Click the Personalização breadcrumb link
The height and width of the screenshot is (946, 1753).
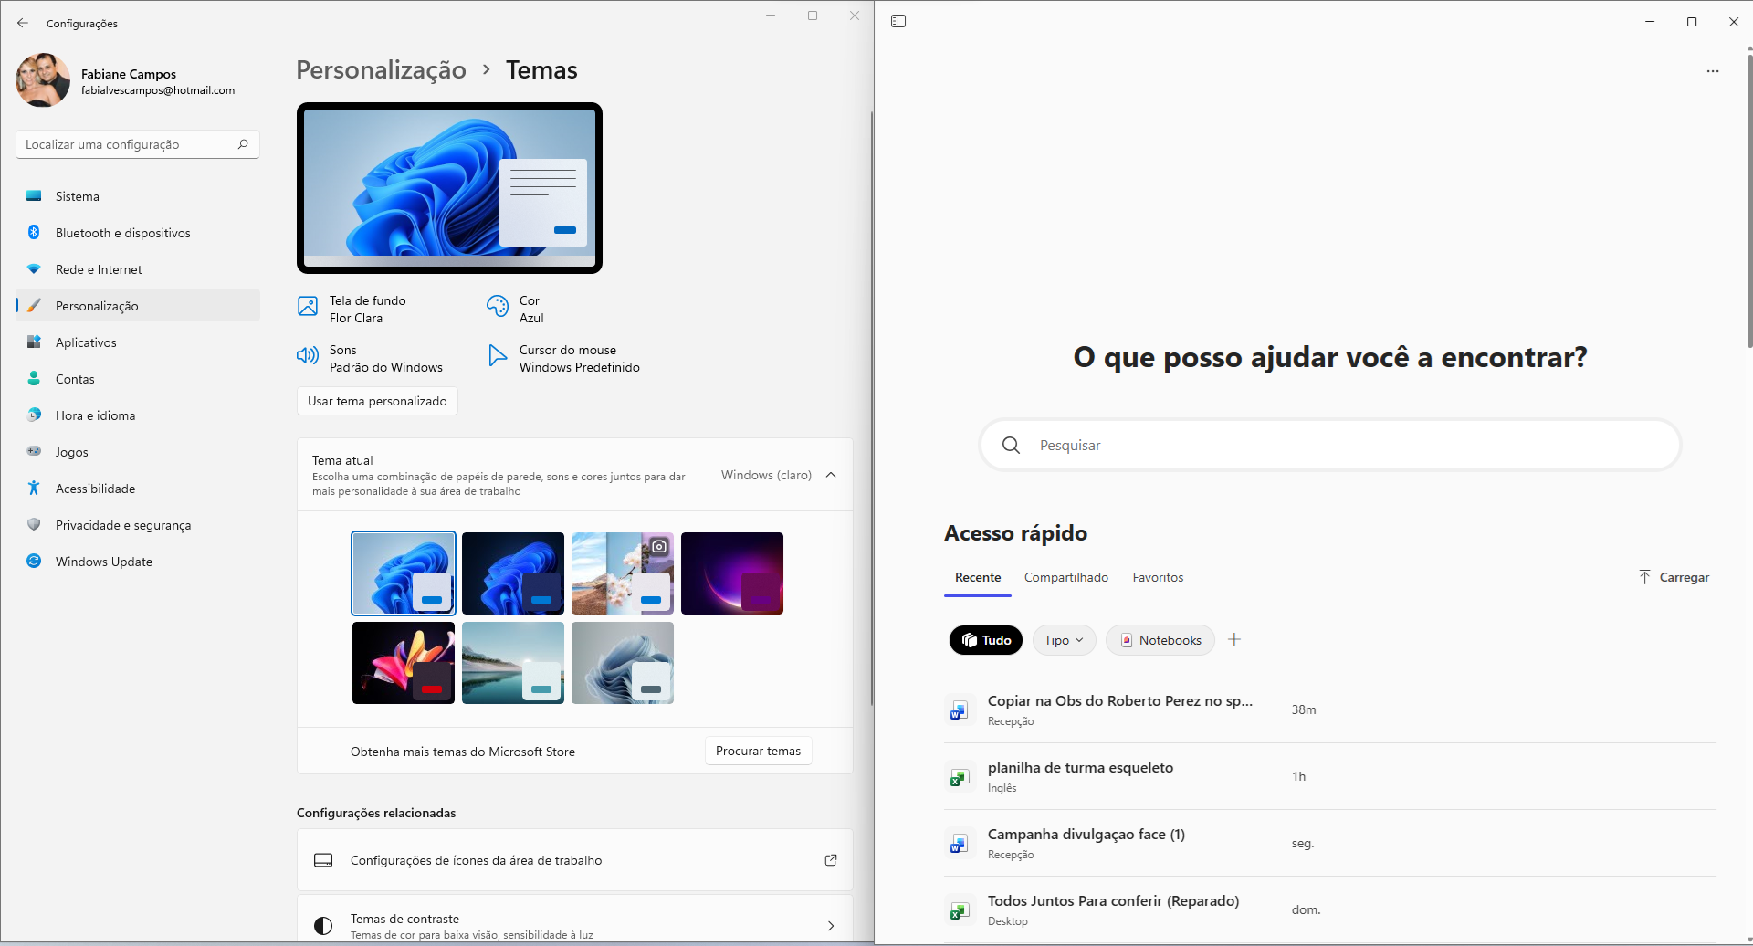[381, 70]
